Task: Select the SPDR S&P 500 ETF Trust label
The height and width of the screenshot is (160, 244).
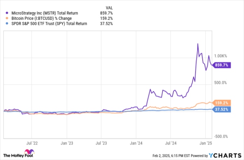Action: (49, 24)
